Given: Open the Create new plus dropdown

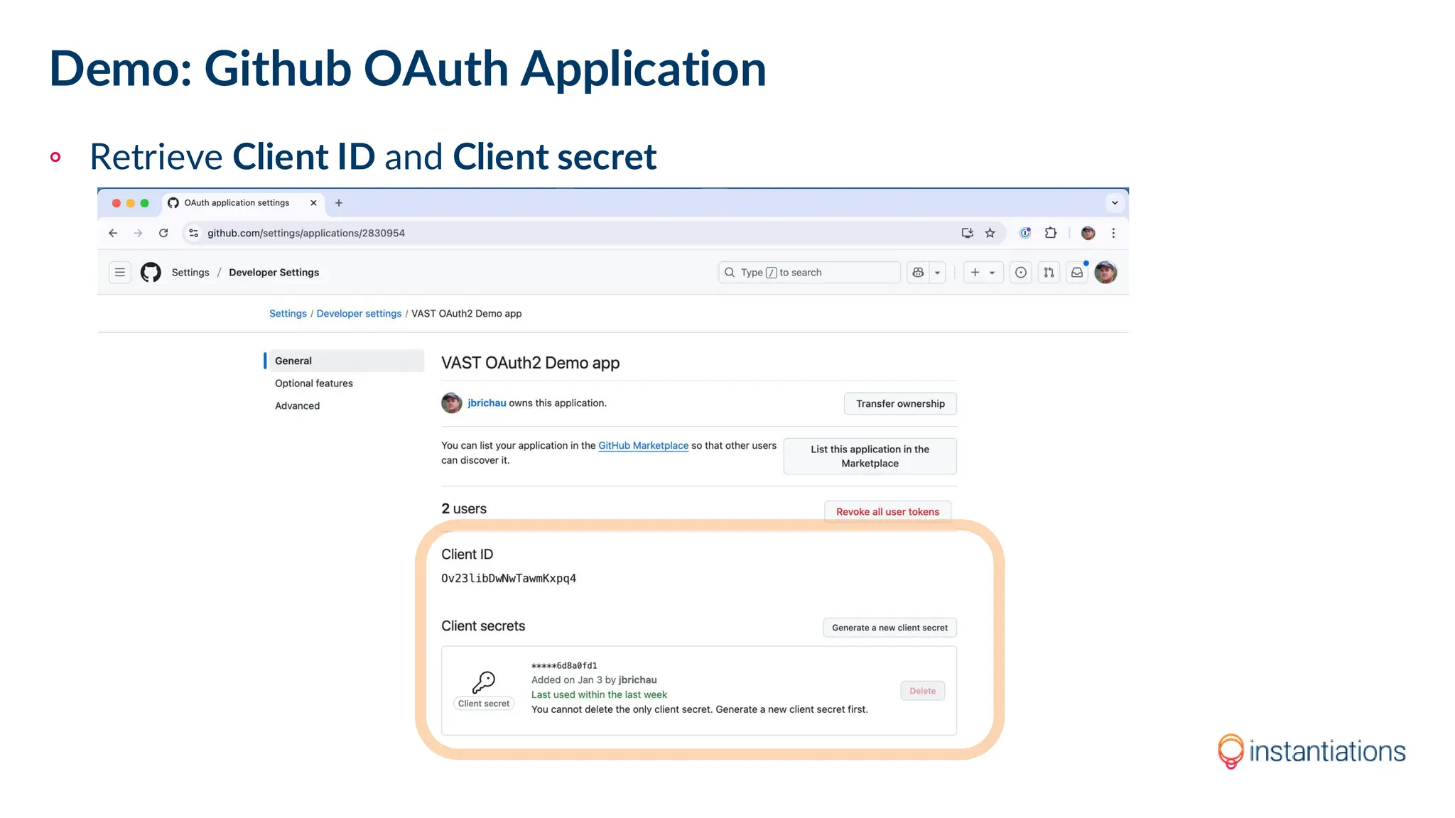Looking at the screenshot, I should coord(983,273).
